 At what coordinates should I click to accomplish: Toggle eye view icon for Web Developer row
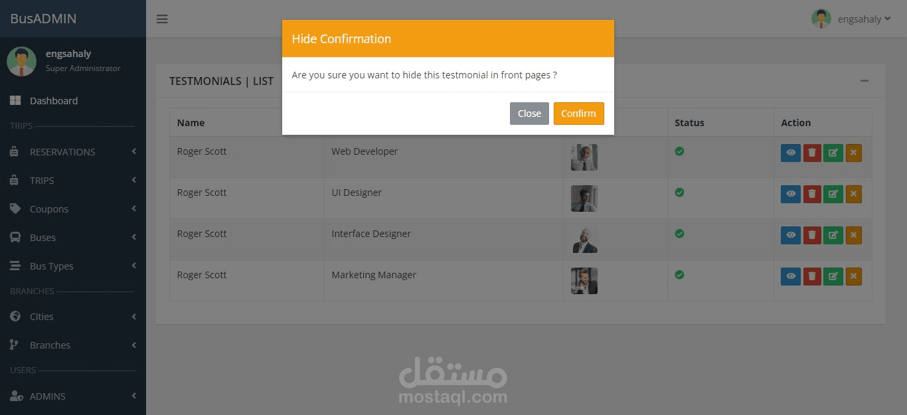tap(791, 153)
